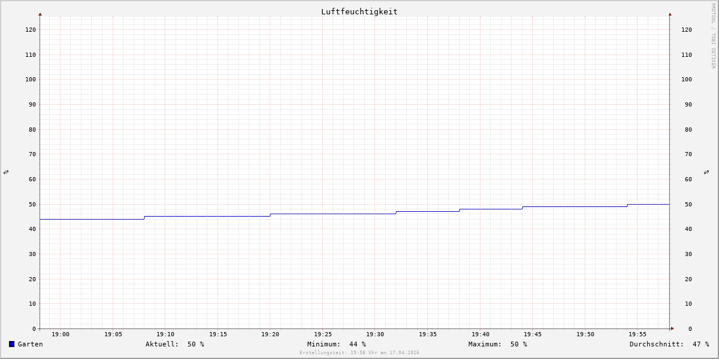
Task: Click the 'Minimum: 44 %' value
Action: click(336, 344)
